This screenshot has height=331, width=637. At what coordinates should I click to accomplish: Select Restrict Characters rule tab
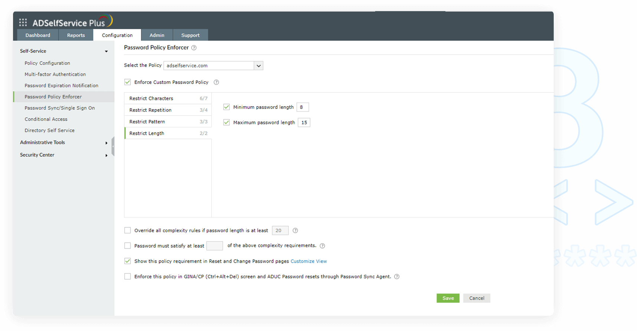tap(168, 98)
